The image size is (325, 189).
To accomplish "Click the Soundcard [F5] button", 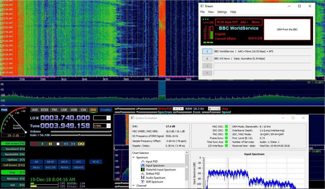I will (13, 149).
